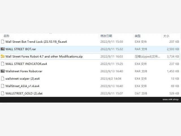Click the file icon of WALLSTREET_GOLD (2).dat
The height and width of the screenshot is (136, 181).
[3, 93]
